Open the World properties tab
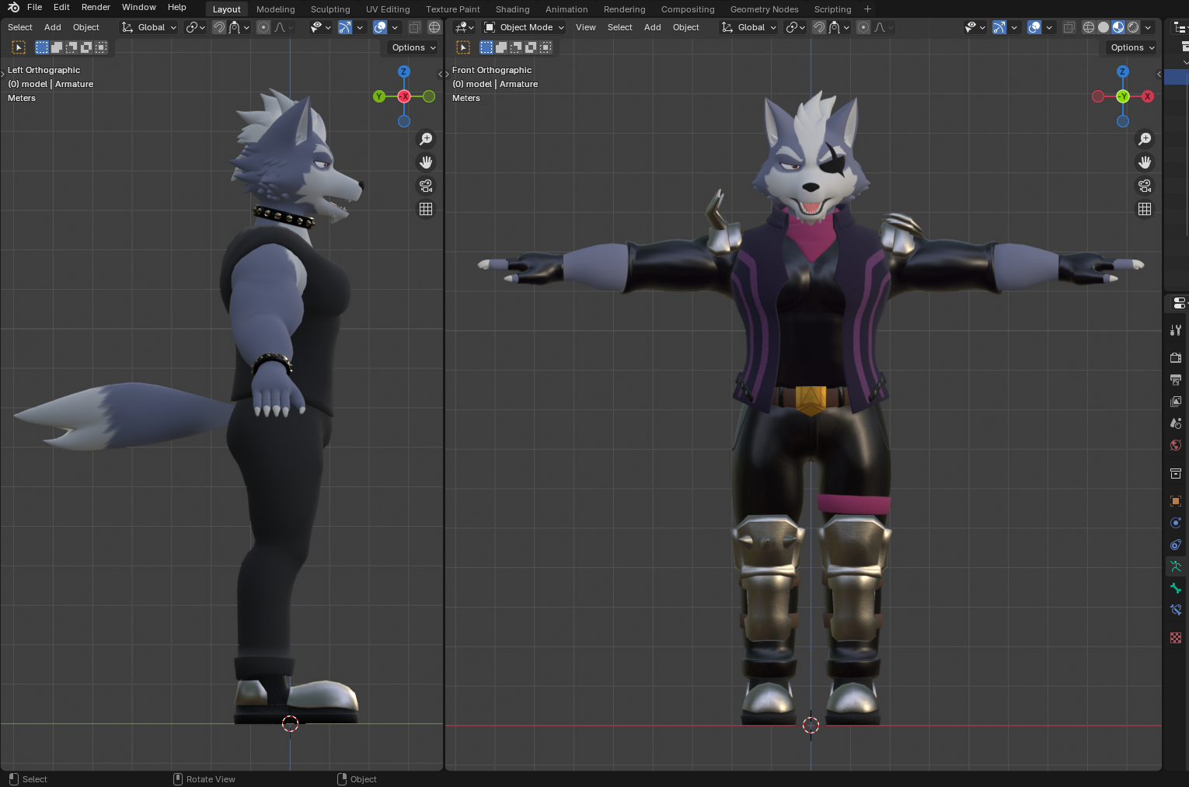The width and height of the screenshot is (1189, 787). pos(1176,445)
